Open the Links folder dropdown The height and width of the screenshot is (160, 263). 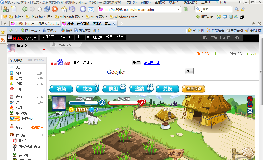(16, 17)
